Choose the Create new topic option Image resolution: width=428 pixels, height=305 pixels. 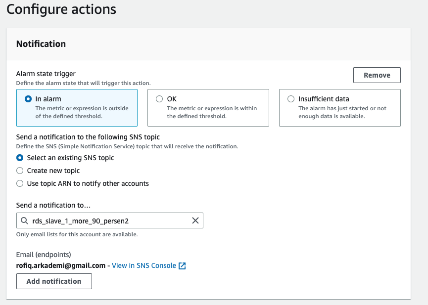[20, 171]
